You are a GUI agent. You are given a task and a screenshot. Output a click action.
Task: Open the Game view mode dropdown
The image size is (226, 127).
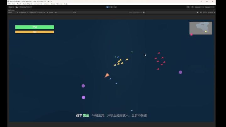tap(13, 13)
